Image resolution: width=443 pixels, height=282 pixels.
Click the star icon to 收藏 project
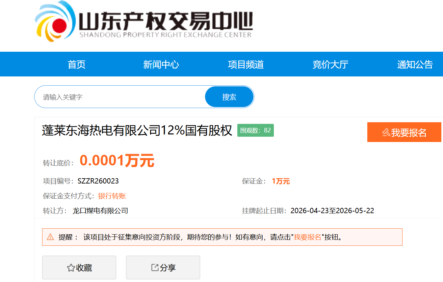(71, 268)
